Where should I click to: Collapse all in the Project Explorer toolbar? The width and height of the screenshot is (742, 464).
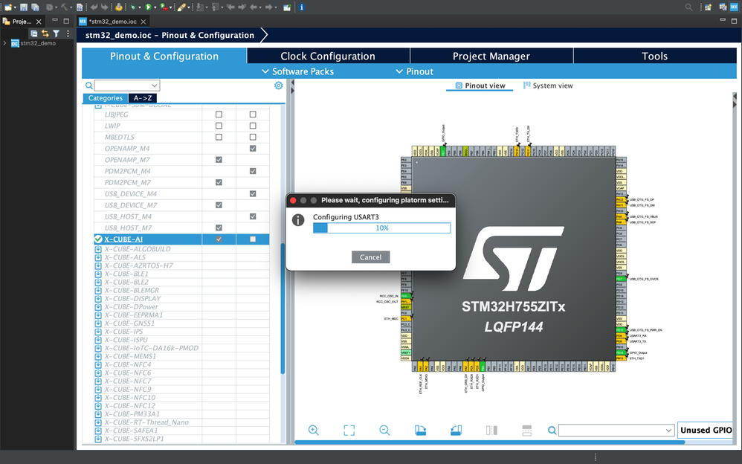[33, 33]
